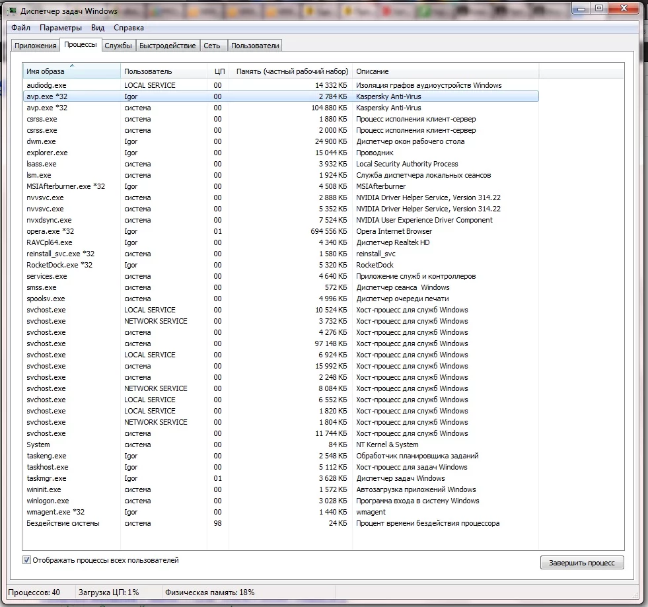
Task: Open the Файл menu
Action: [20, 28]
